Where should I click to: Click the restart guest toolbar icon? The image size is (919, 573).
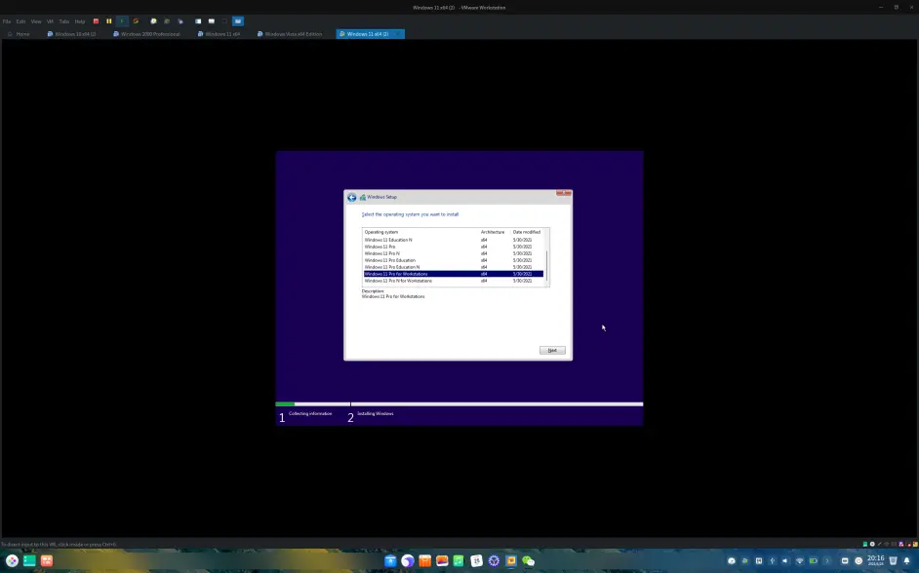point(136,21)
